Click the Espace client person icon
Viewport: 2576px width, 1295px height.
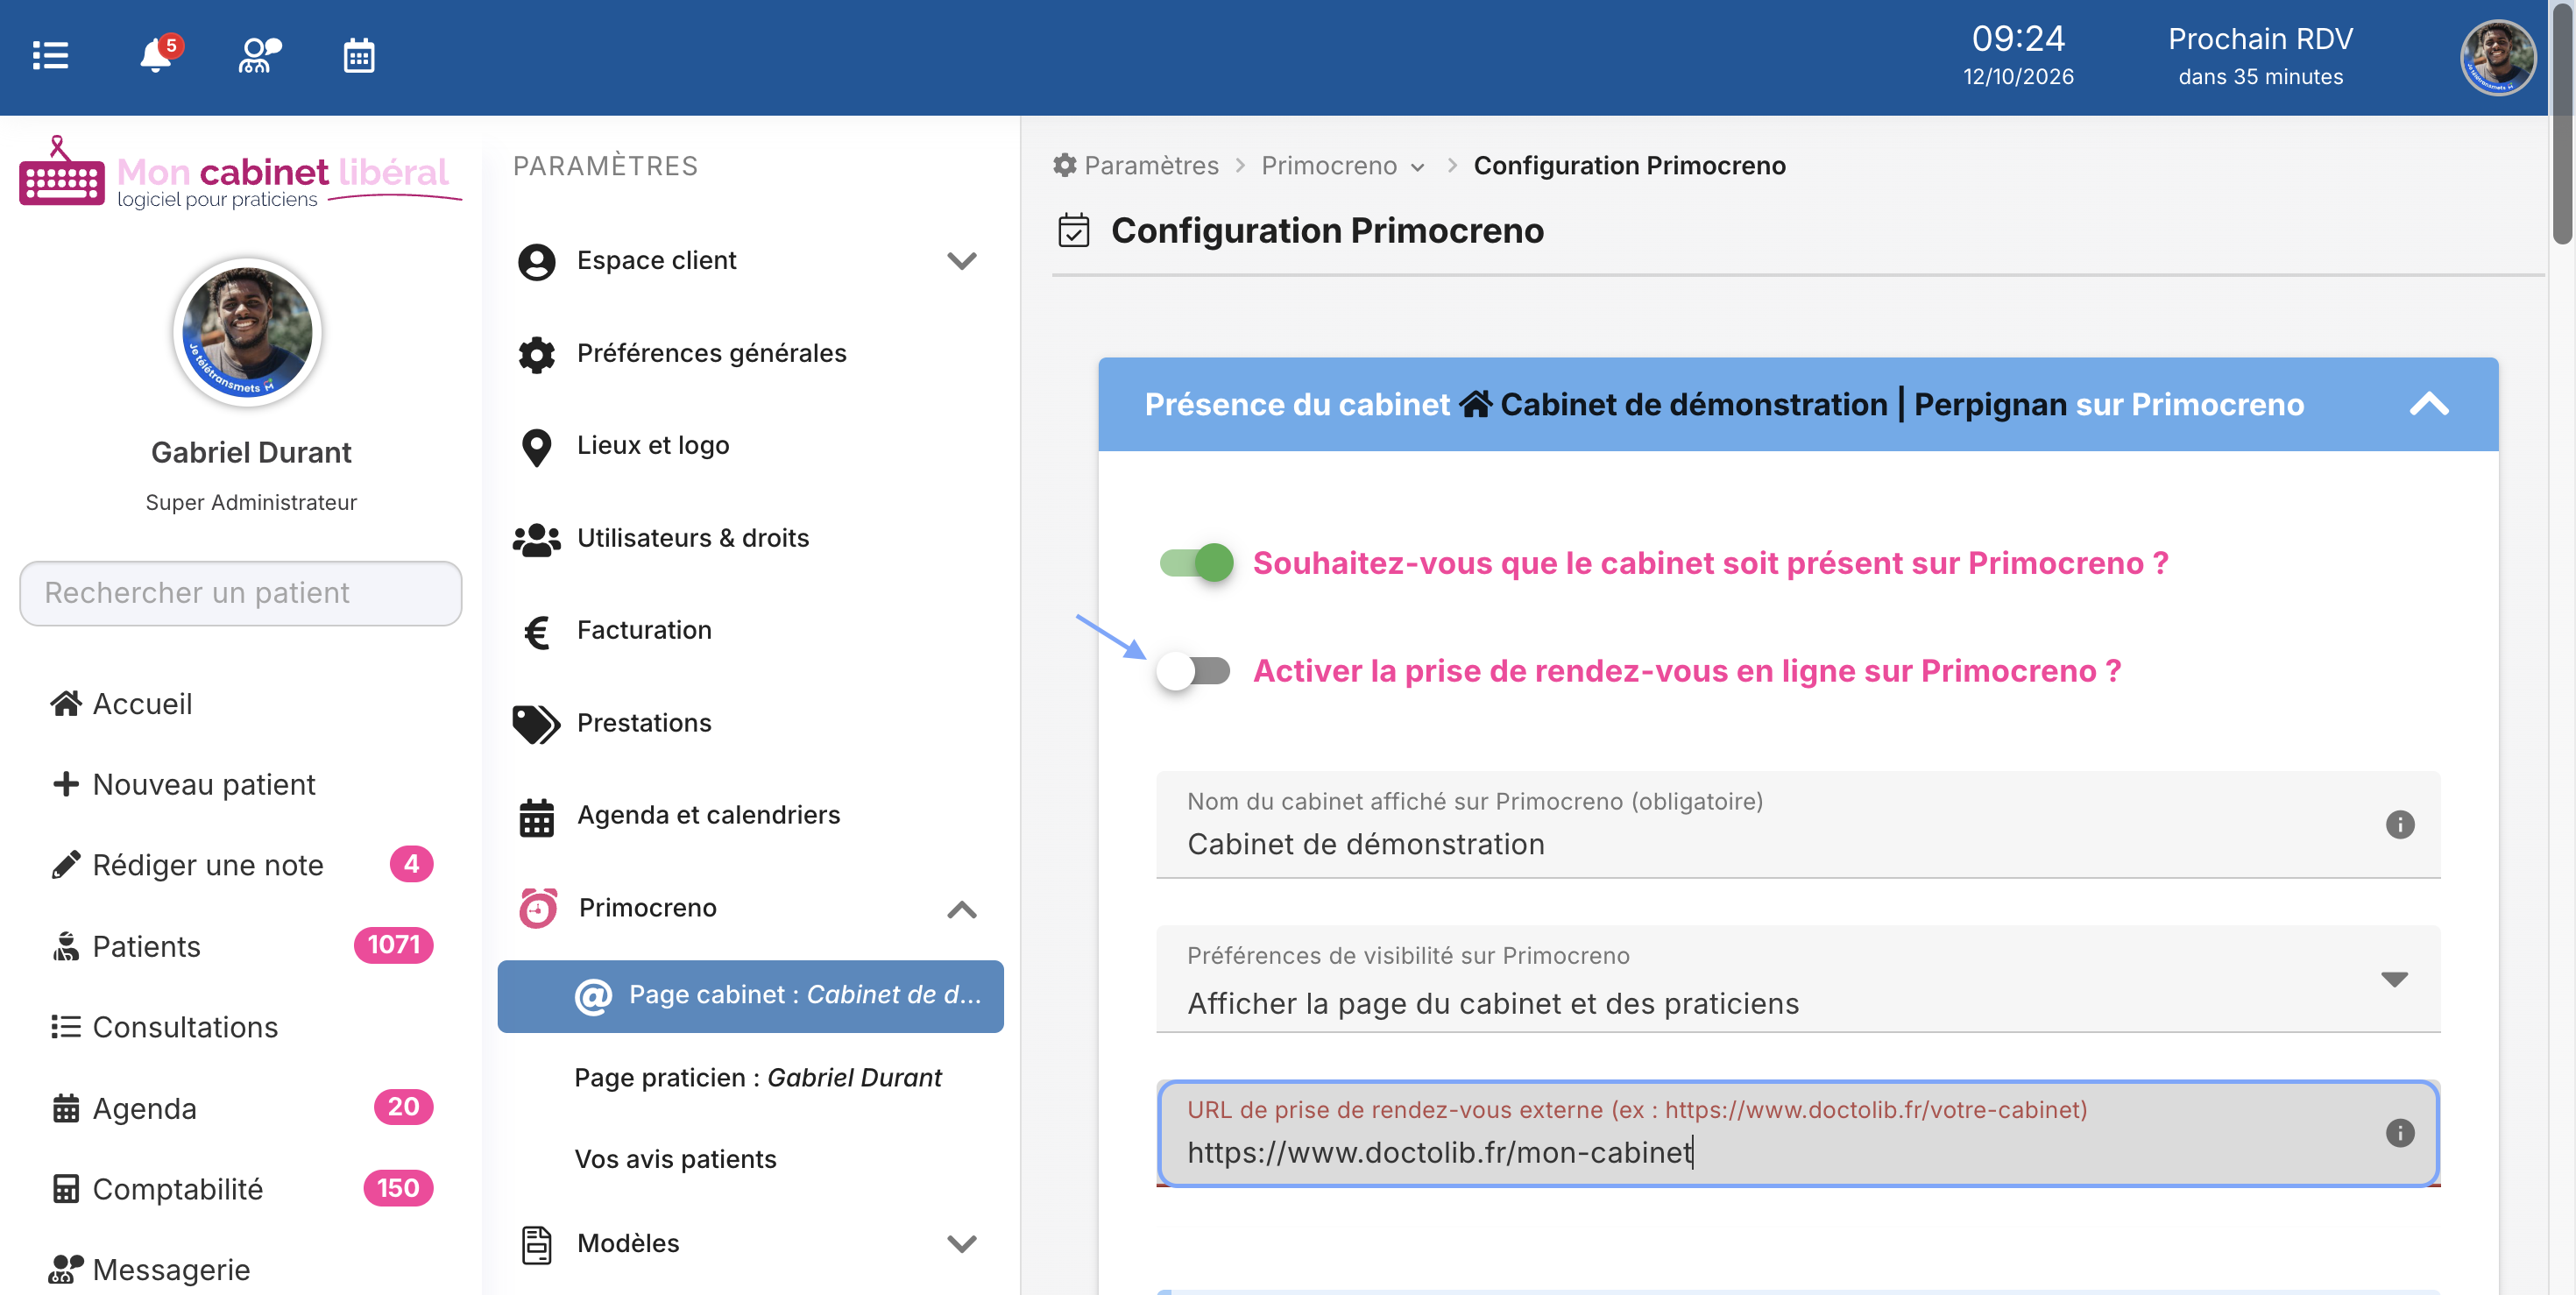click(537, 262)
